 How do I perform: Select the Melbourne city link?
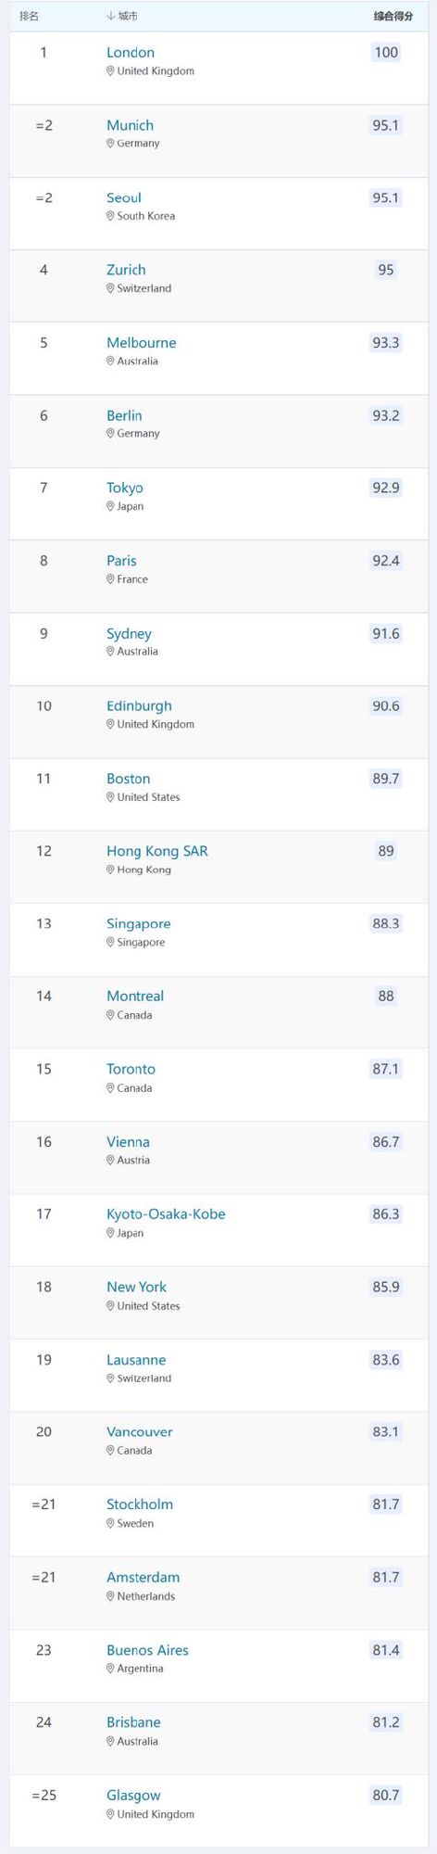coord(141,343)
